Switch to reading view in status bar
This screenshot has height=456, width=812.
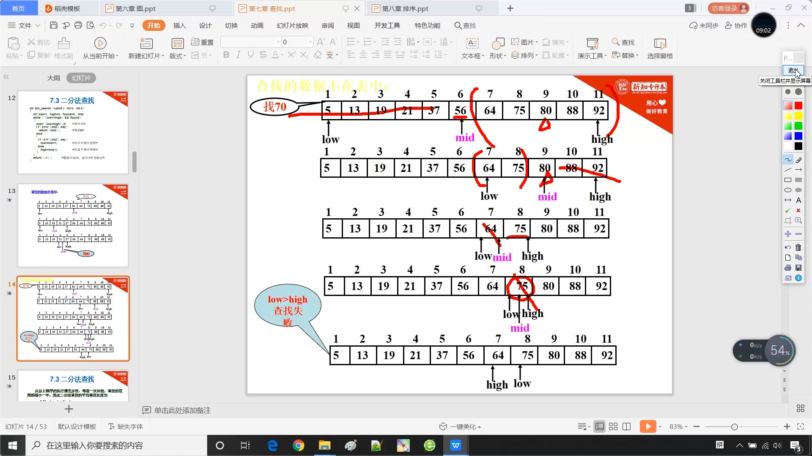(x=627, y=426)
